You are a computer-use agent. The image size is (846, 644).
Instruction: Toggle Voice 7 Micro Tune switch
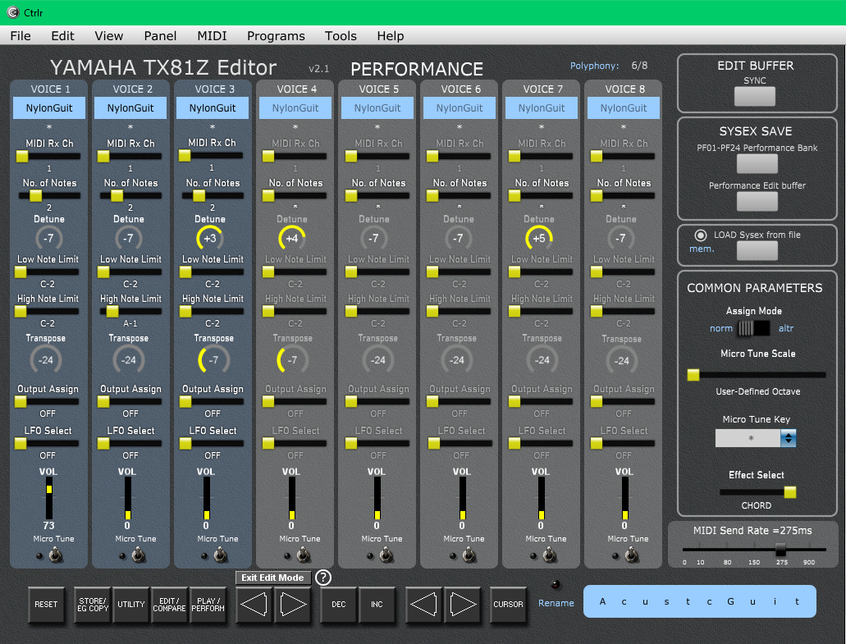point(549,555)
